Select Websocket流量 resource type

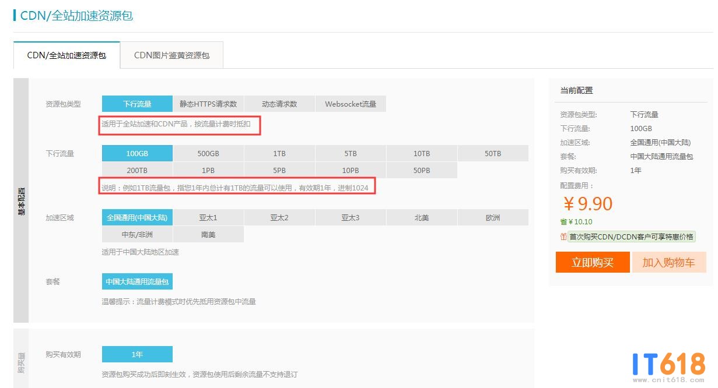tap(351, 104)
